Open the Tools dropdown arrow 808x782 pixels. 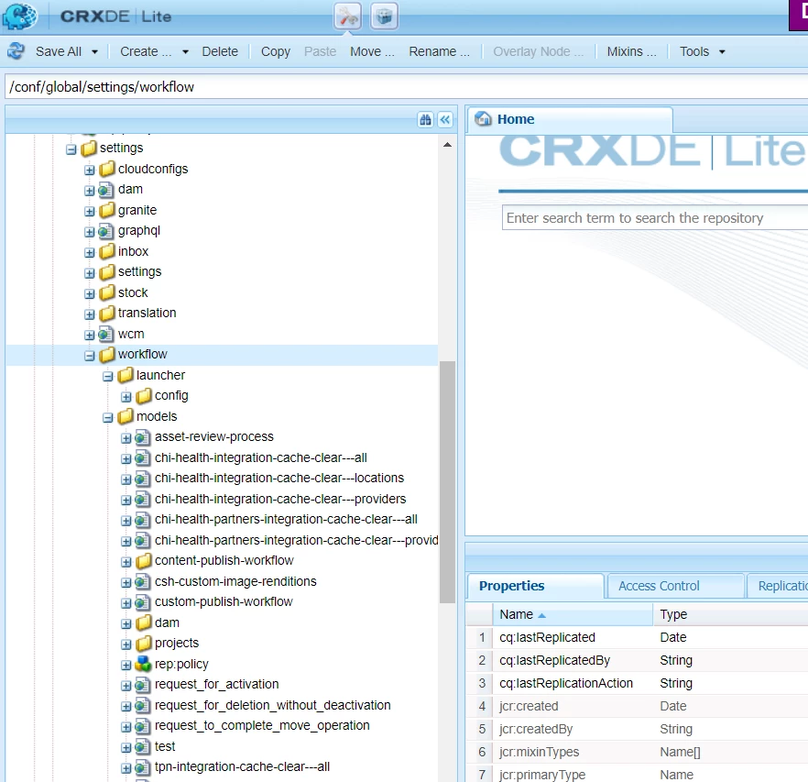coord(722,51)
